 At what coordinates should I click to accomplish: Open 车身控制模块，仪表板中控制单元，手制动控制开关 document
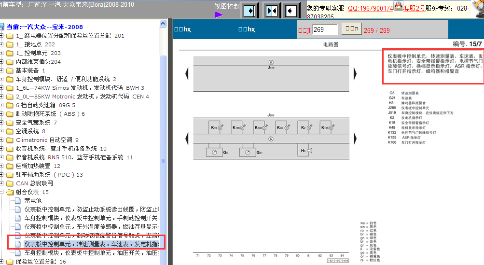91,218
